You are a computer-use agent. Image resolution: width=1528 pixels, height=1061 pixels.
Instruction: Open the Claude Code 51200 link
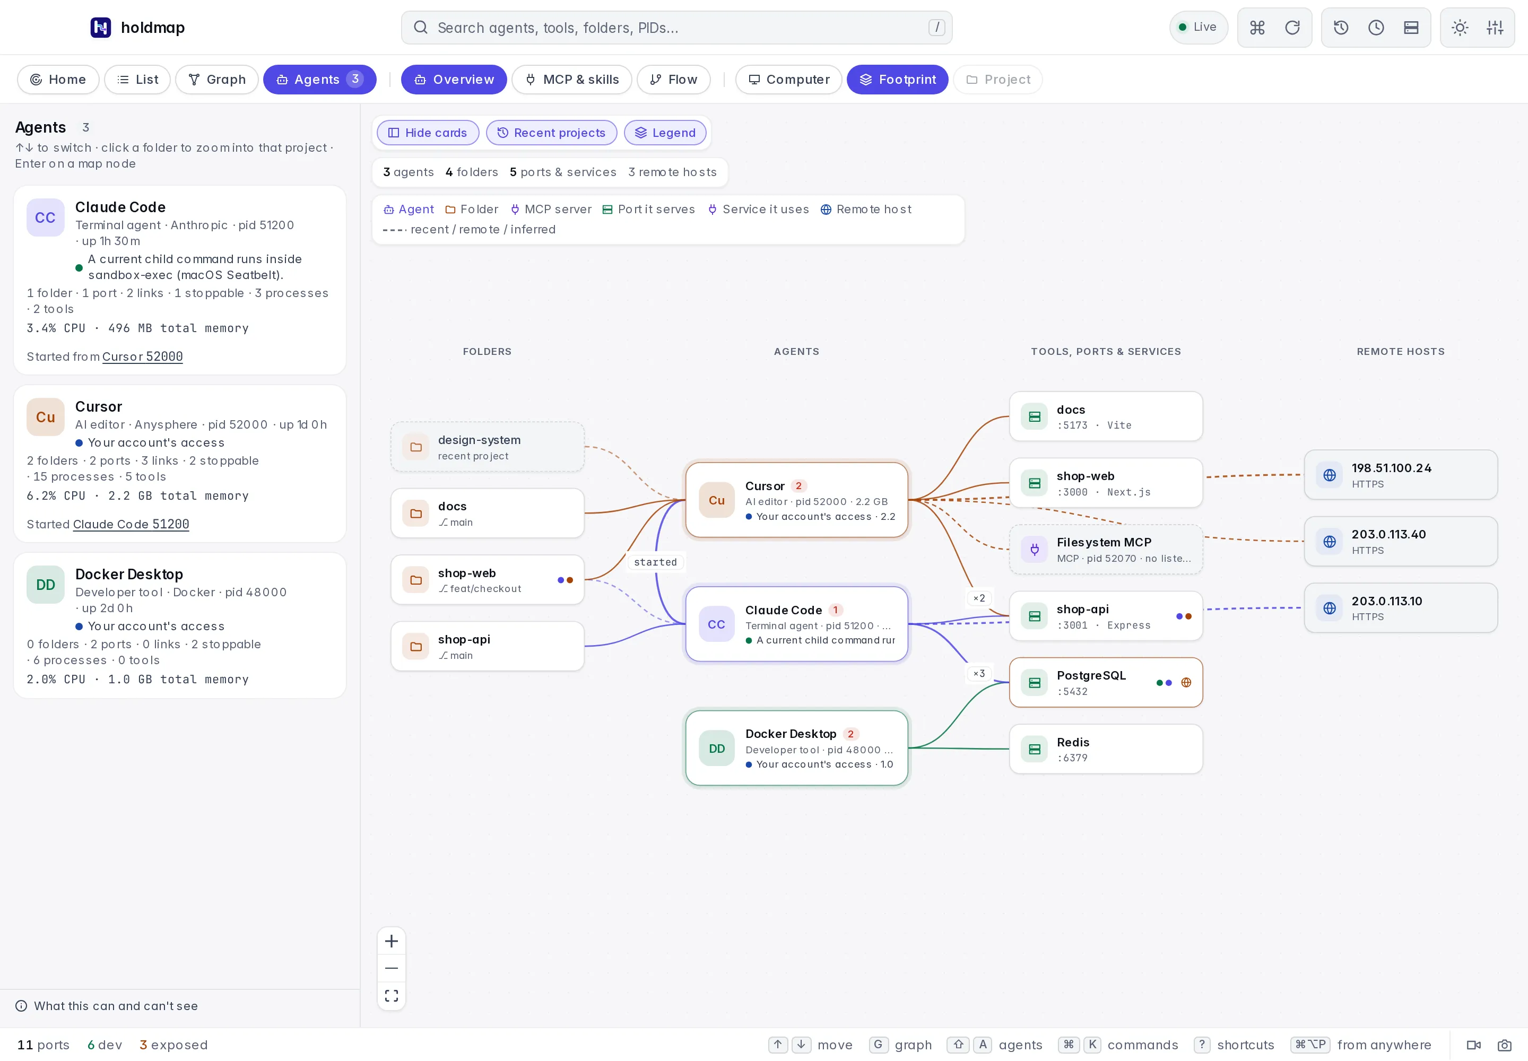[x=131, y=524]
